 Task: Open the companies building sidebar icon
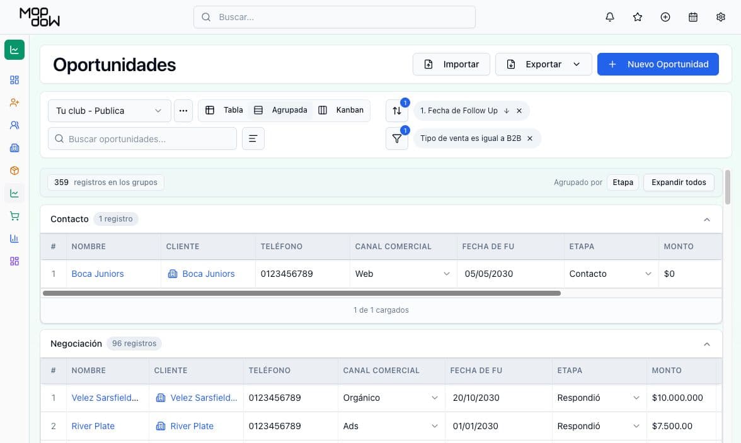[14, 148]
